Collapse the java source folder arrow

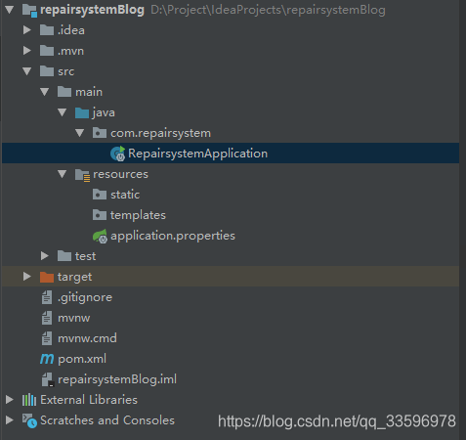63,112
